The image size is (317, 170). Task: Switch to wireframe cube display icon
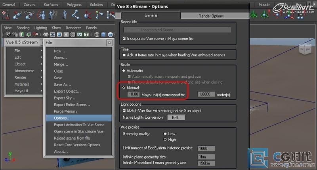click(97, 35)
